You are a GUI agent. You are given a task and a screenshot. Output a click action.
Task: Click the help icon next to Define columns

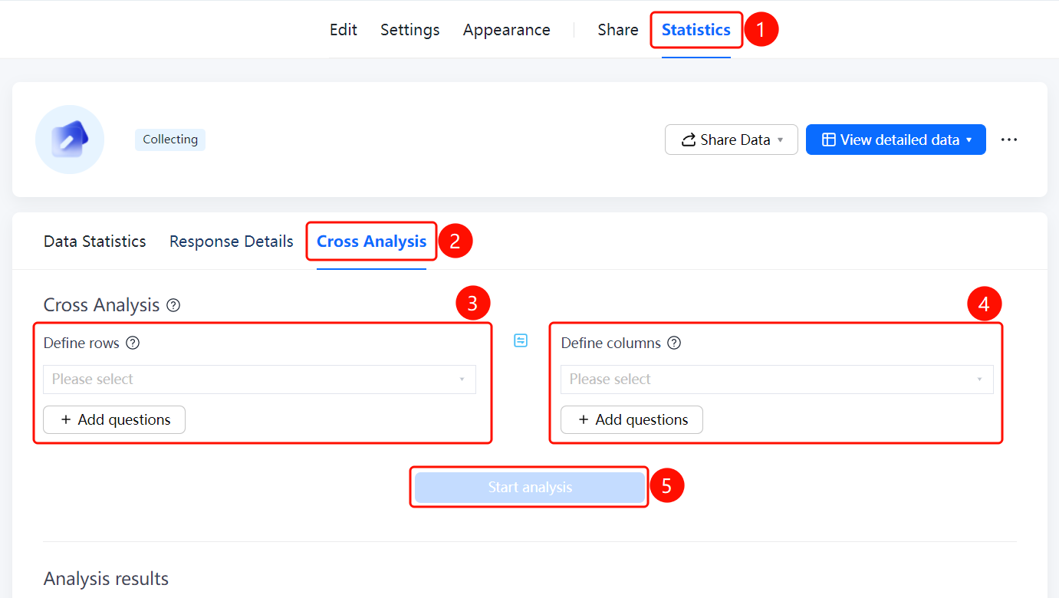tap(674, 343)
